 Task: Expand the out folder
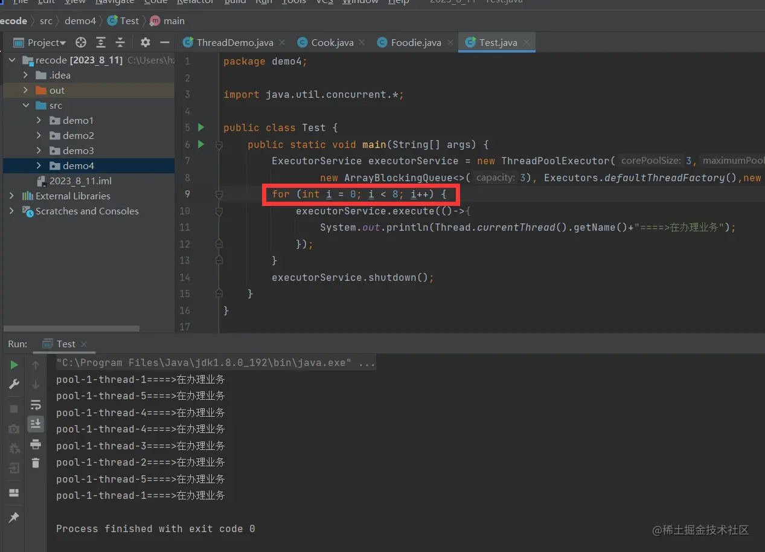pos(25,91)
